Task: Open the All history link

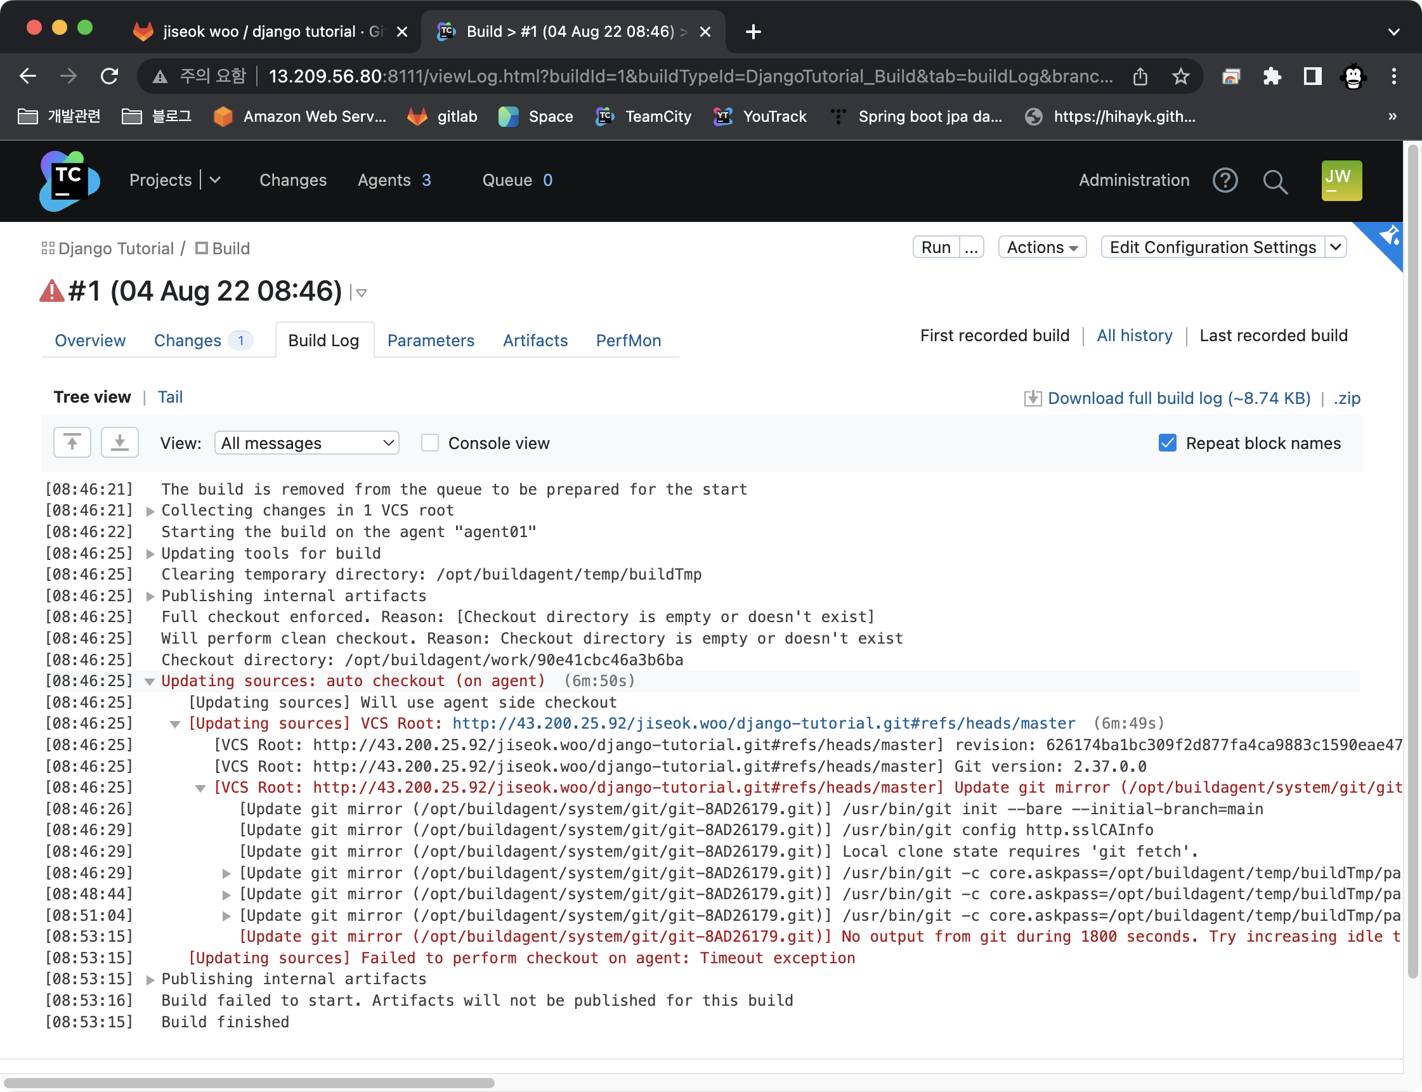Action: 1135,336
